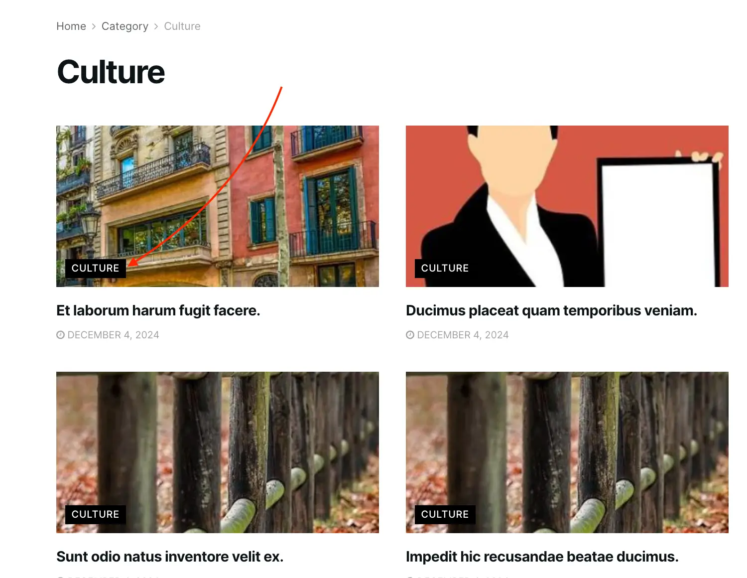Viewport: 747px width, 578px height.
Task: Click clock icon under 'Ducimus placeat' article
Action: 410,335
